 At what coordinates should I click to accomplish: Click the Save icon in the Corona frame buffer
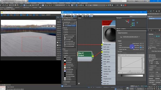point(2,15)
